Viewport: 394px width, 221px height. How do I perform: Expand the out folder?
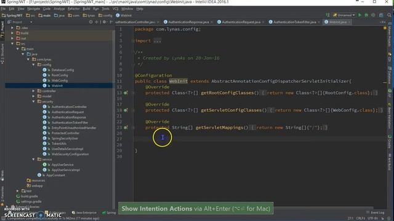tap(12, 38)
